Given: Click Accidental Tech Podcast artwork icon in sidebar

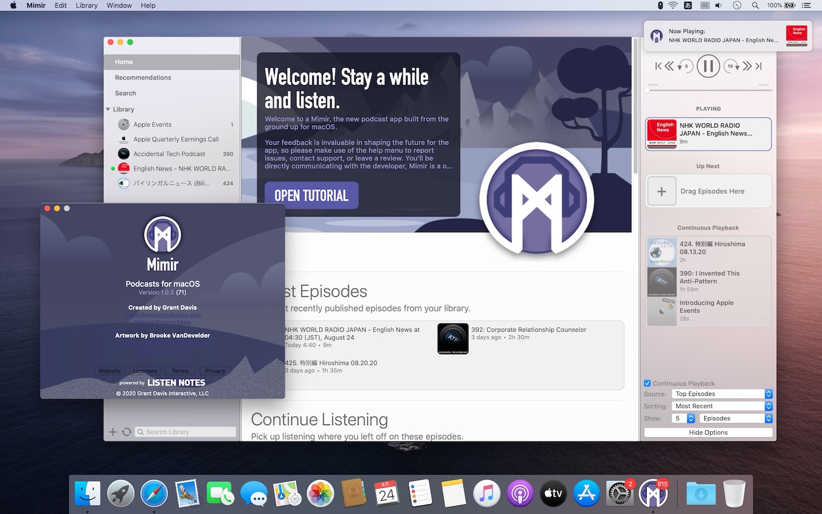Looking at the screenshot, I should [x=124, y=154].
